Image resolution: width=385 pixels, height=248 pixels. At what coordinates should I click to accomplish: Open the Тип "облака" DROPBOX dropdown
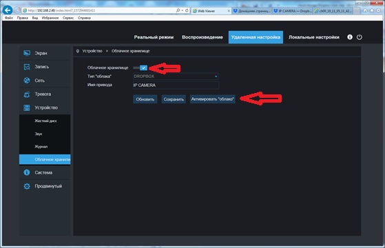pos(176,76)
